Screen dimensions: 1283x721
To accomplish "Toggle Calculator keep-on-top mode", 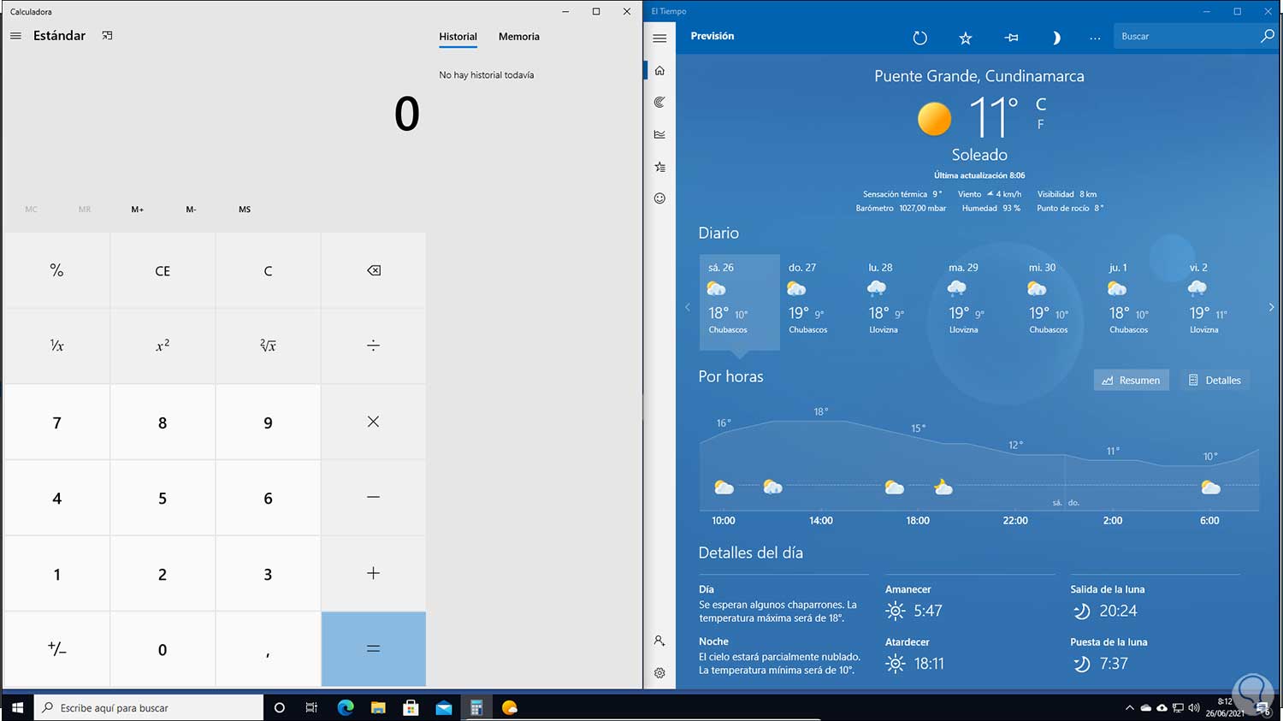I will pyautogui.click(x=107, y=36).
